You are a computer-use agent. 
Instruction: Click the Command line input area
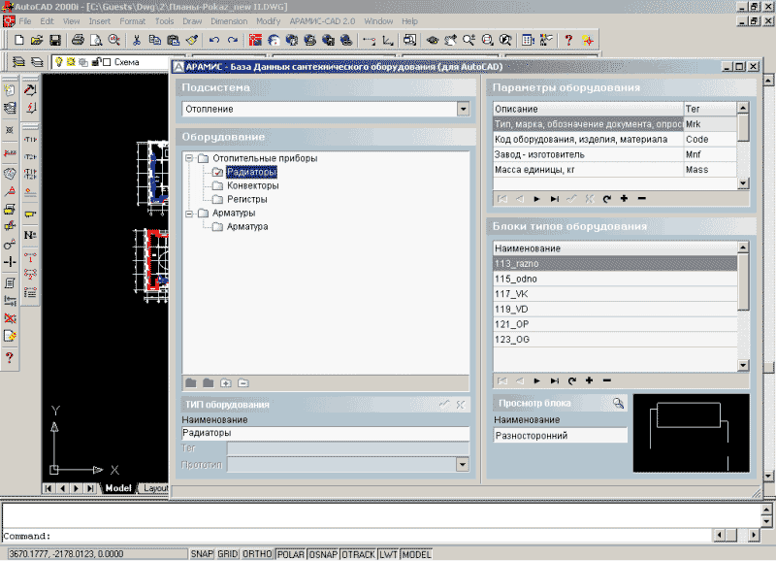coord(356,536)
